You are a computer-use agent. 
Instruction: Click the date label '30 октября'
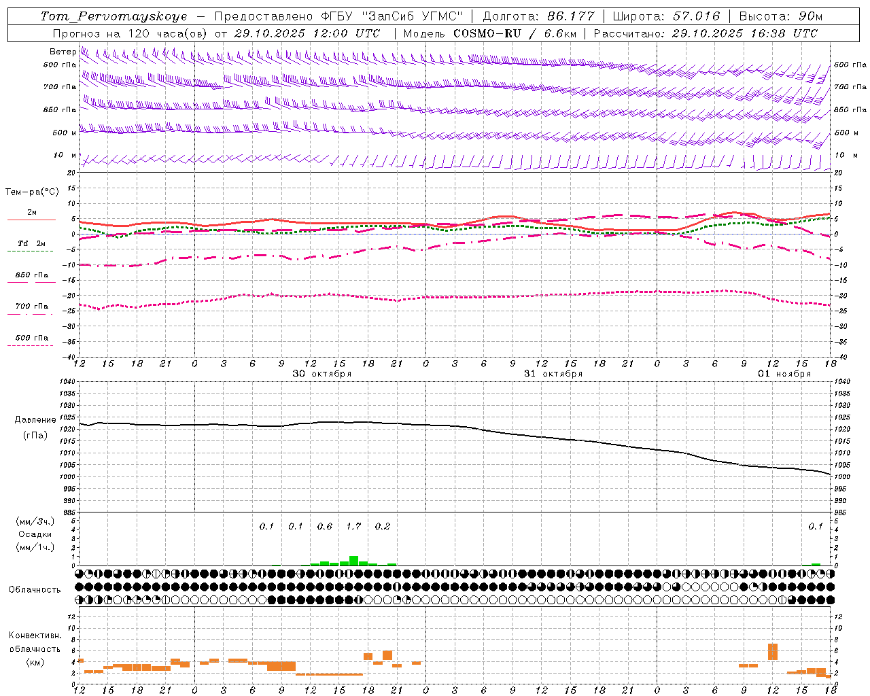point(322,374)
